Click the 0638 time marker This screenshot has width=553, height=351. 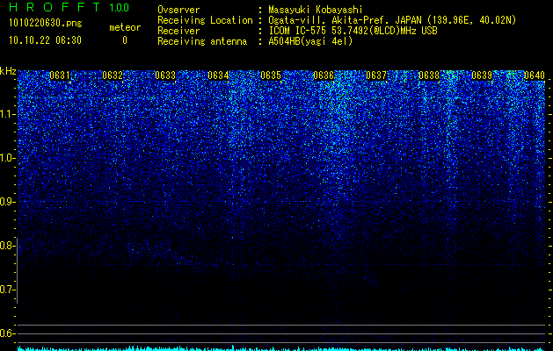pyautogui.click(x=429, y=75)
